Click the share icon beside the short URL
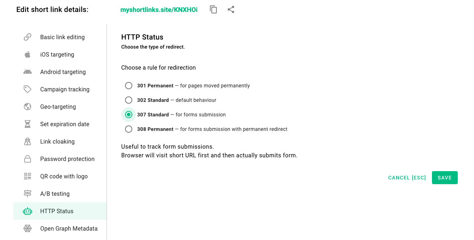The width and height of the screenshot is (474, 240). [231, 10]
